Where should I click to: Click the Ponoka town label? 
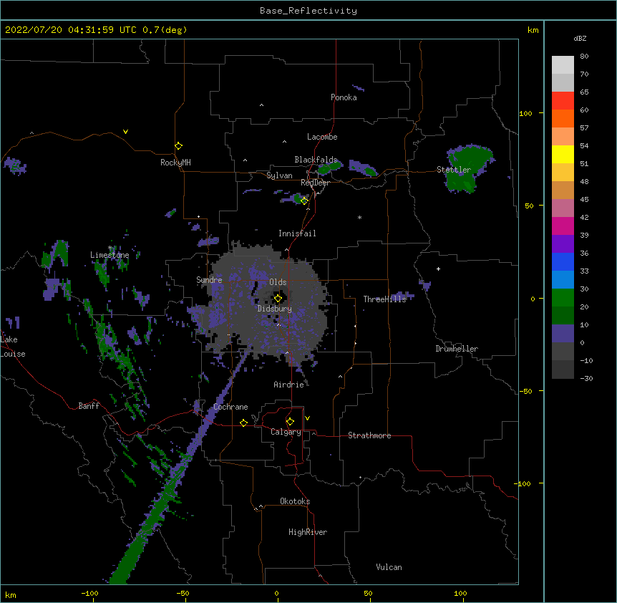(x=344, y=97)
